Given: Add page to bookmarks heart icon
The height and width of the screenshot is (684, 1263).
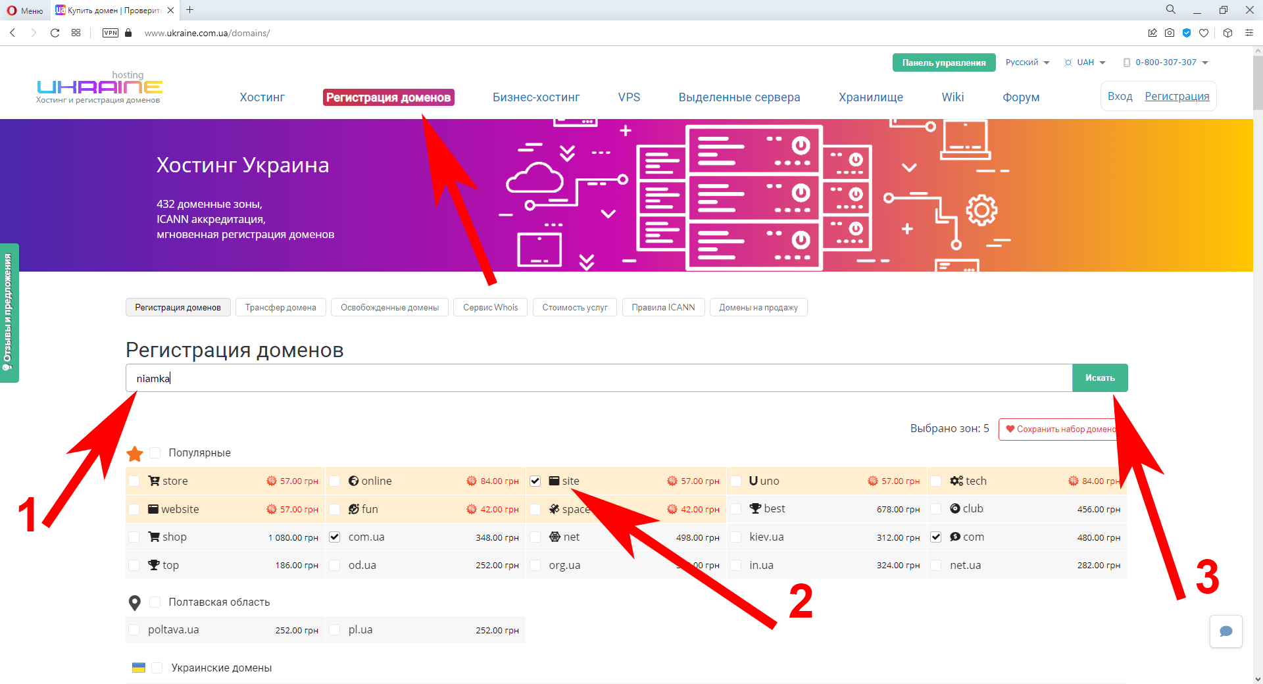Looking at the screenshot, I should 1204,33.
